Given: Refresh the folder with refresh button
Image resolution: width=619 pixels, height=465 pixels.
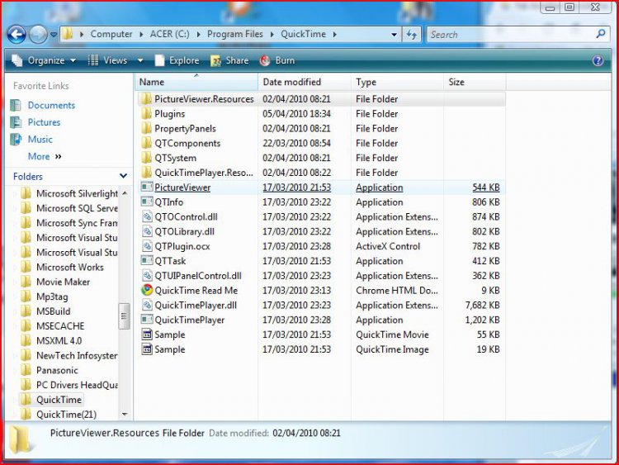Looking at the screenshot, I should tap(412, 35).
